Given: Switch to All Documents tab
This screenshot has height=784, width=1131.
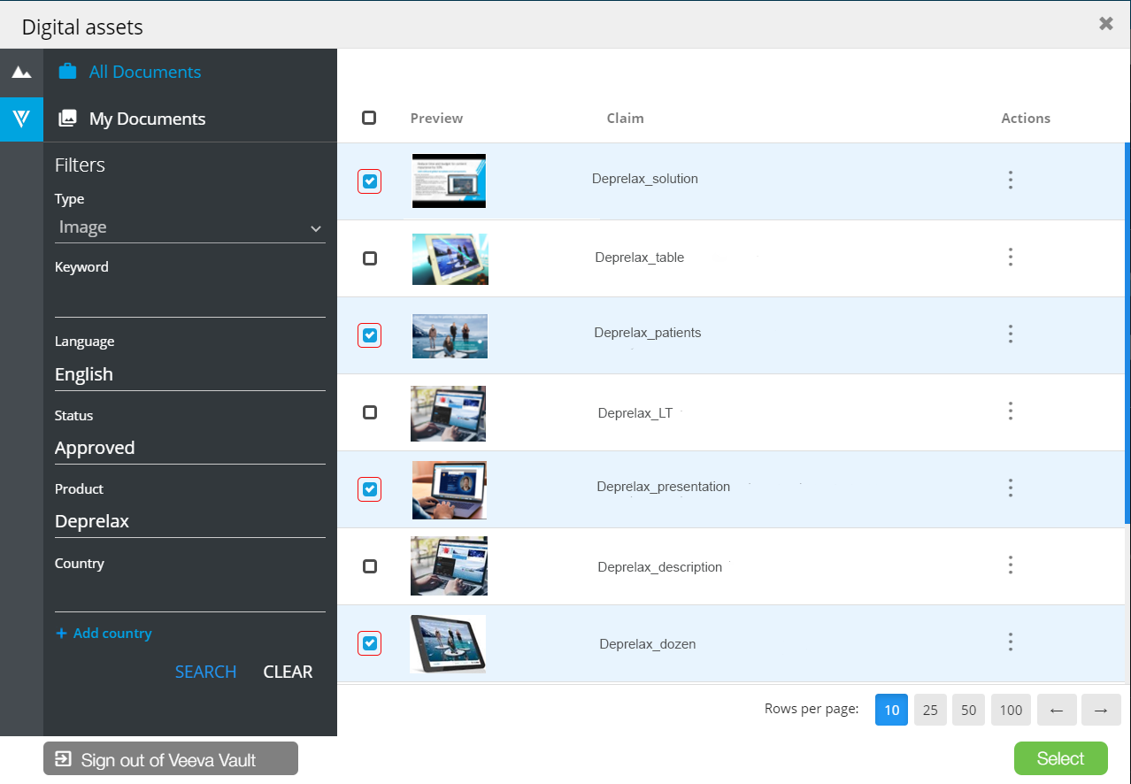Looking at the screenshot, I should click(145, 73).
